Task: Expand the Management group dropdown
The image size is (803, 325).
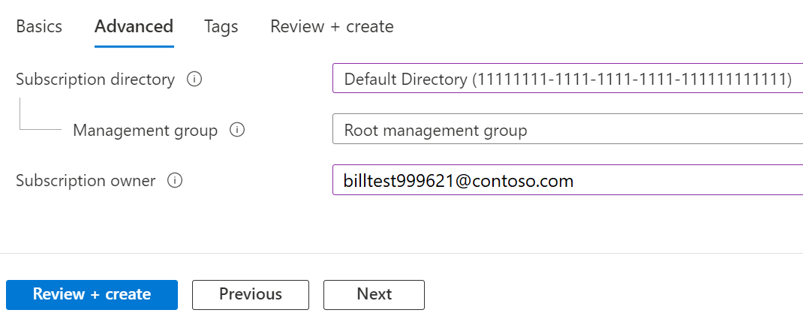Action: (567, 130)
